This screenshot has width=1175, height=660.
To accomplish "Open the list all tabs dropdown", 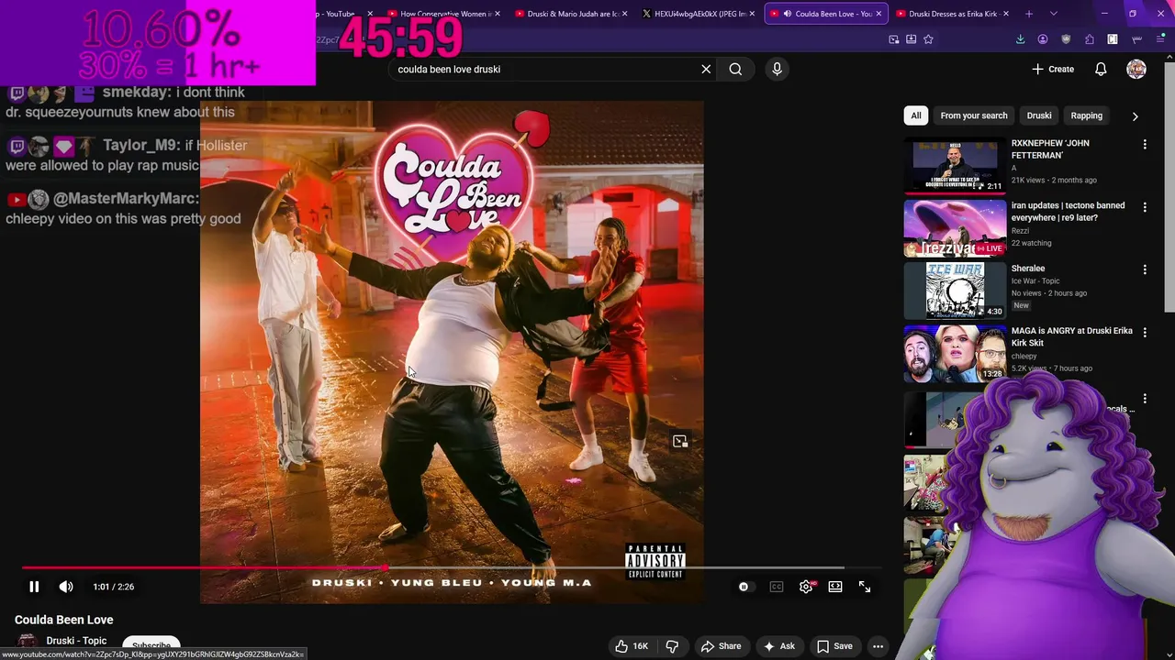I will coord(1053,14).
